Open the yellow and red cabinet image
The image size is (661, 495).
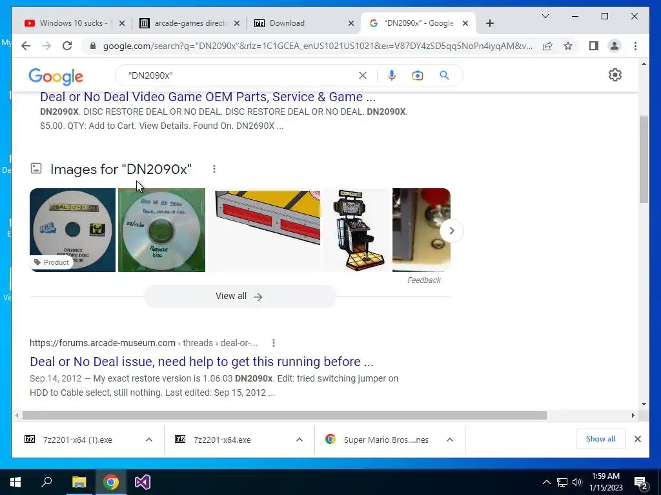pos(265,230)
